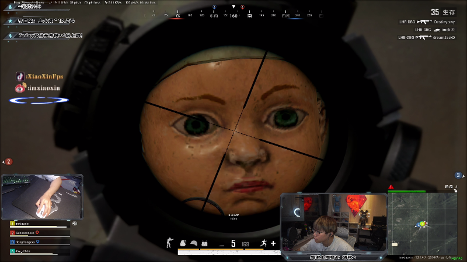The height and width of the screenshot is (262, 467).
Task: Click the user avatar icon top-left
Action: pyautogui.click(x=11, y=6)
